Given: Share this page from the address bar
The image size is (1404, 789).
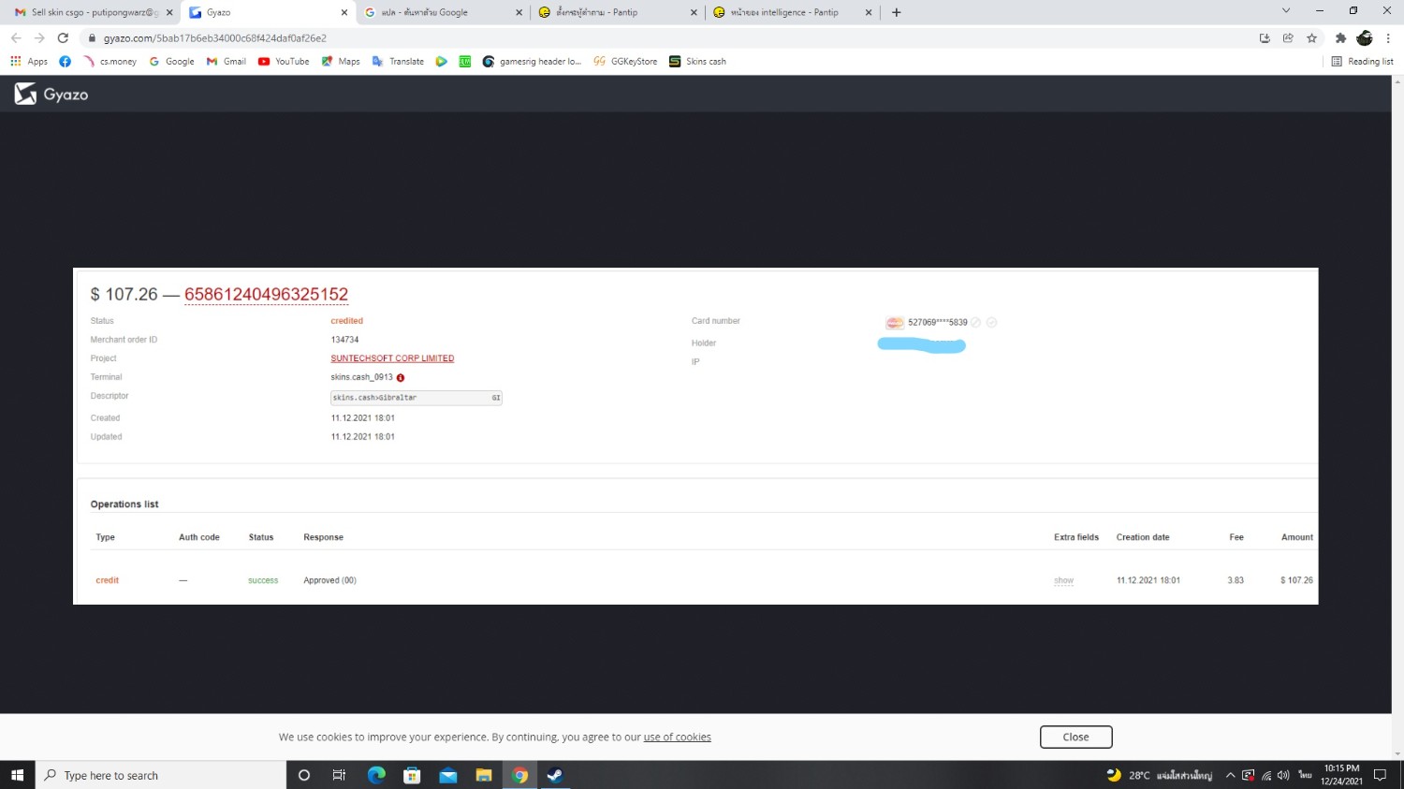Looking at the screenshot, I should pyautogui.click(x=1288, y=38).
